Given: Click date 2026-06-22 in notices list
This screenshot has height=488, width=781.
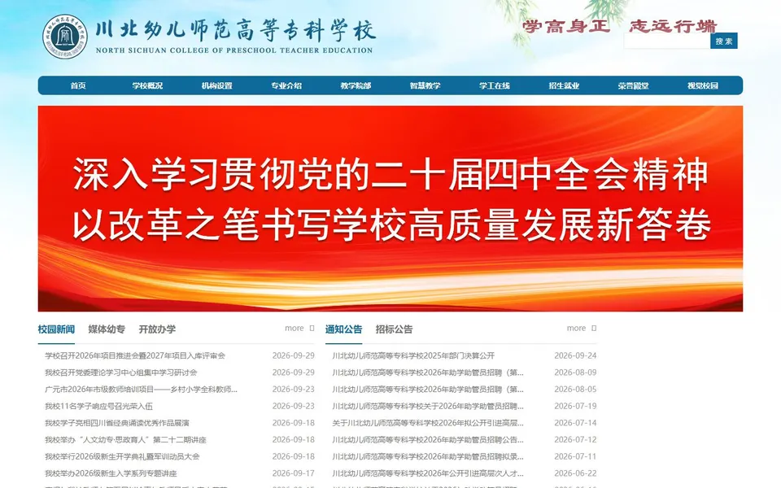Looking at the screenshot, I should click(x=575, y=473).
